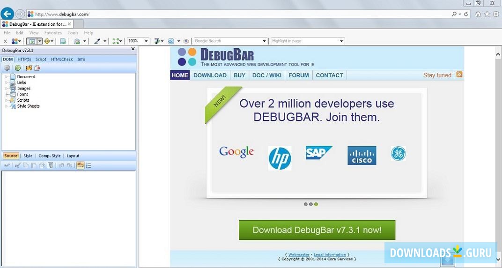This screenshot has width=502, height=268.
Task: Switch to the Info tab in DebugBar
Action: click(81, 59)
